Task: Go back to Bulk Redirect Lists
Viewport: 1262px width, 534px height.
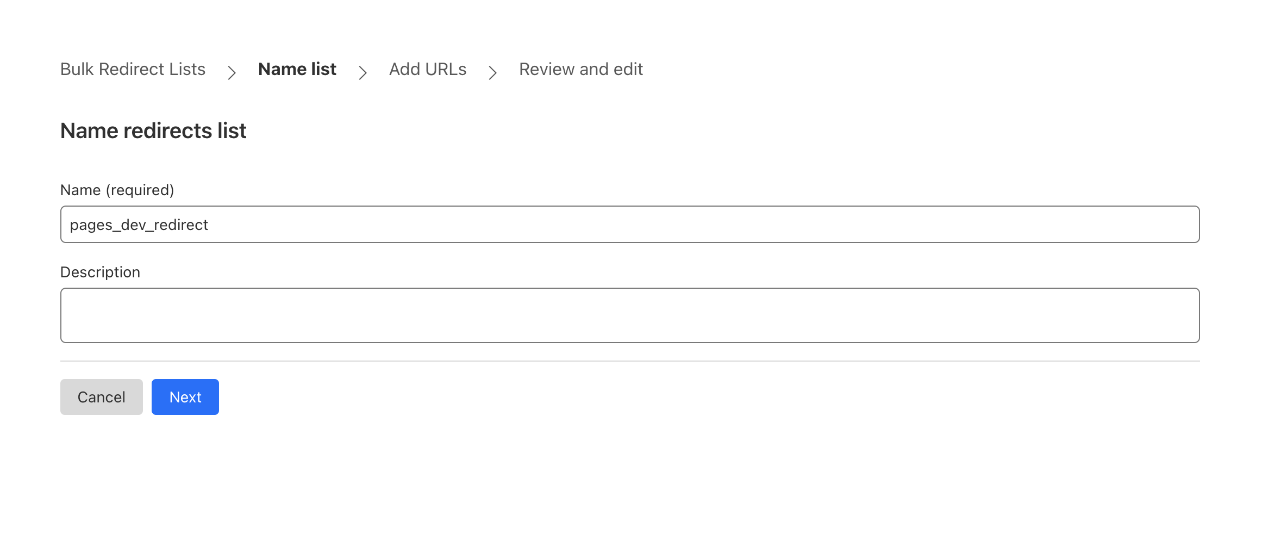Action: pos(133,69)
